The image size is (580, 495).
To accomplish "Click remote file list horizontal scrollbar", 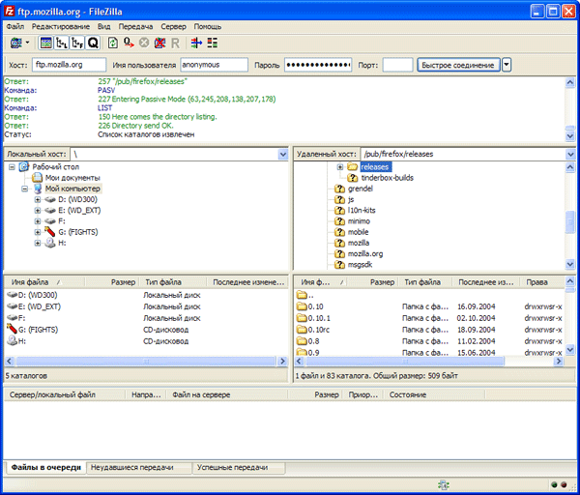I will click(405, 361).
